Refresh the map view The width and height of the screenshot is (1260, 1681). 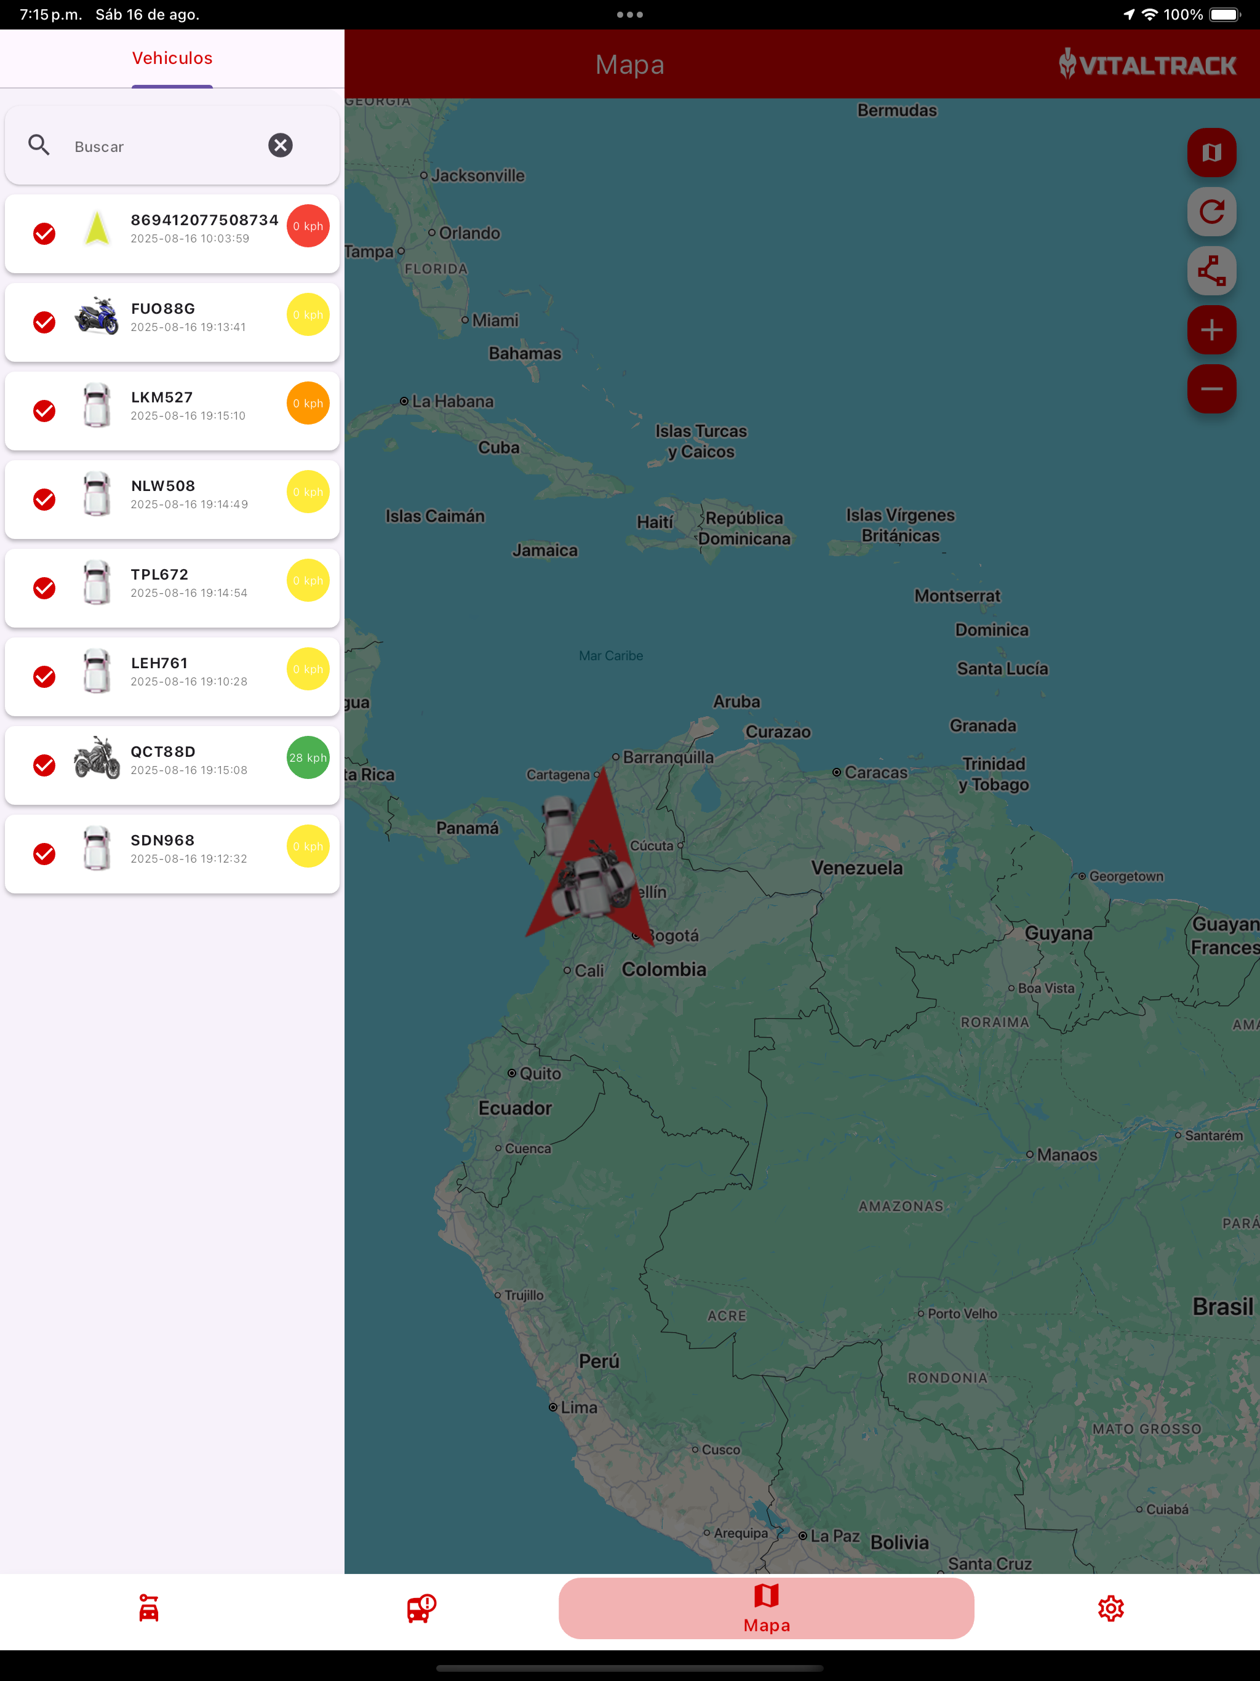click(x=1211, y=211)
